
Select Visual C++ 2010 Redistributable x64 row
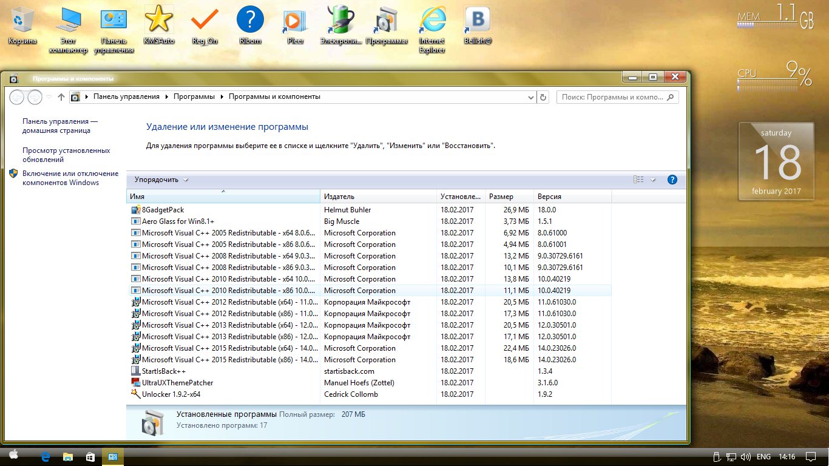[x=369, y=279]
